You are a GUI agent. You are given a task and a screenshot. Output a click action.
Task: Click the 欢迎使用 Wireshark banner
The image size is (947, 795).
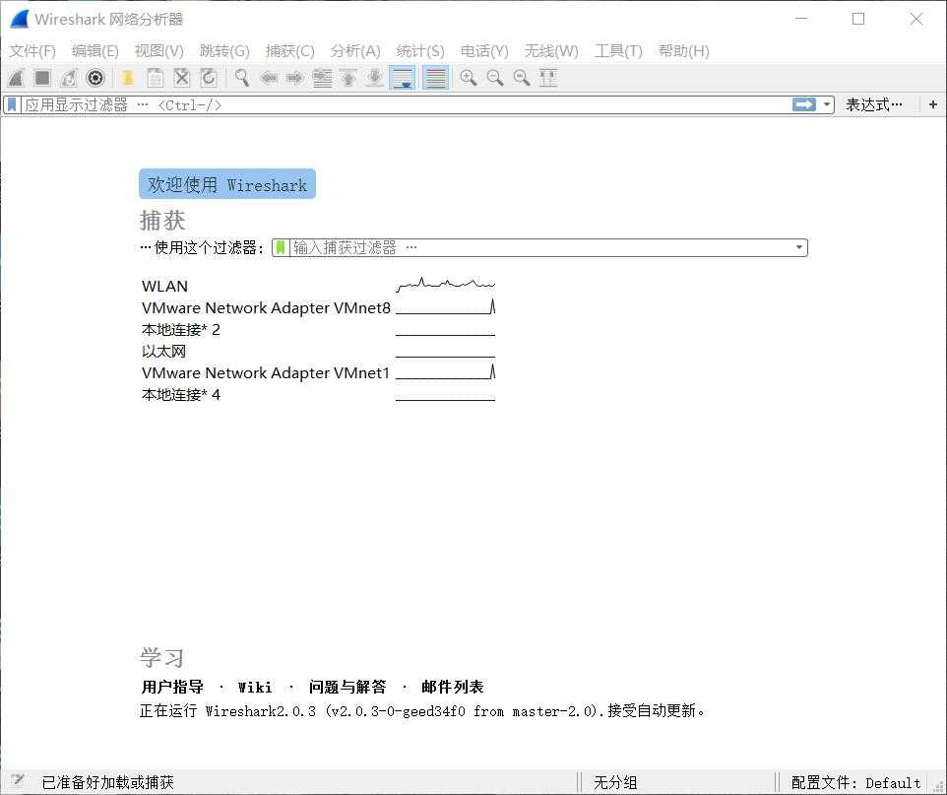[x=227, y=184]
